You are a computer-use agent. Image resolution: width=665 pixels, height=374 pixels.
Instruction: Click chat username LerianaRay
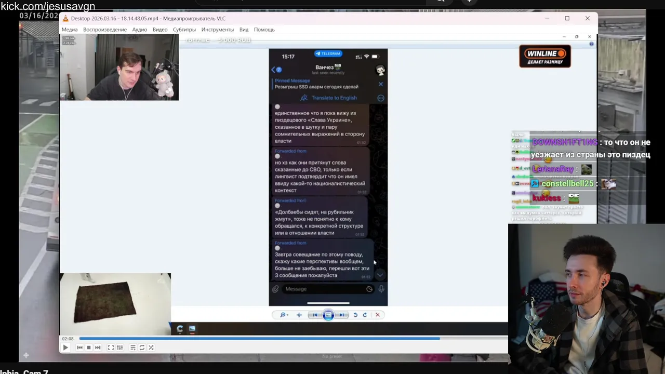click(553, 169)
